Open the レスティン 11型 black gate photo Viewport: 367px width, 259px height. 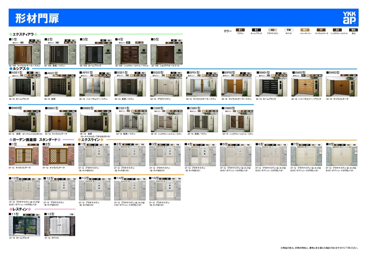(x=25, y=226)
